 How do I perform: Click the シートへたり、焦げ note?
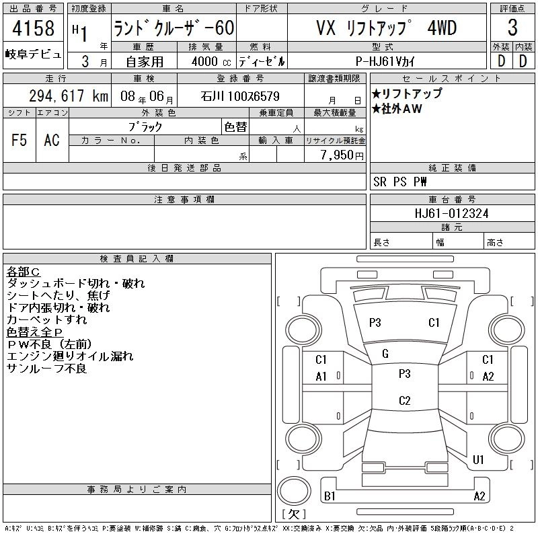coord(59,295)
